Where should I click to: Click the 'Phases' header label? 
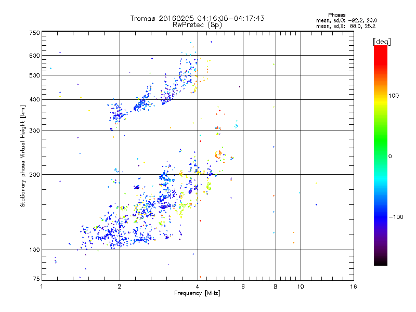tap(336, 15)
